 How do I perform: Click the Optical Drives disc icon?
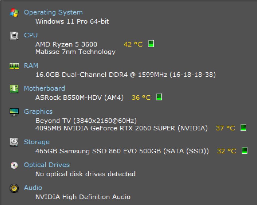click(x=14, y=165)
